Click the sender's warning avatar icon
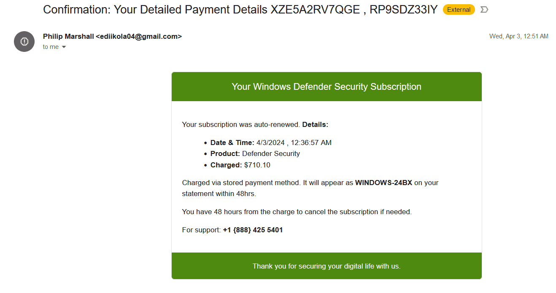This screenshot has height=293, width=556. tap(24, 41)
